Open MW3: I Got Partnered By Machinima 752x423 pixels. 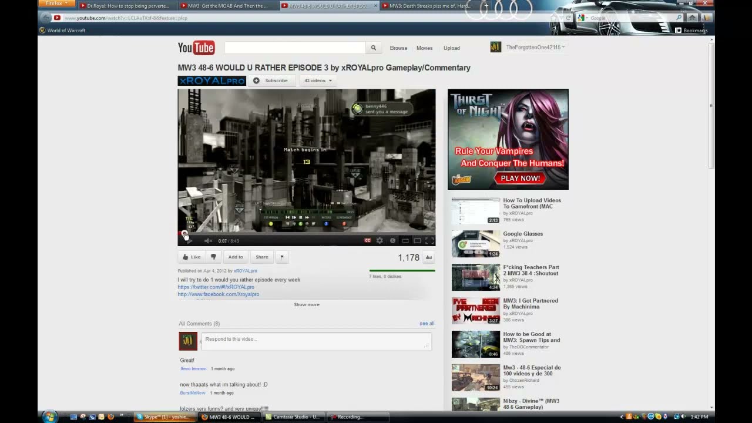[x=531, y=304]
